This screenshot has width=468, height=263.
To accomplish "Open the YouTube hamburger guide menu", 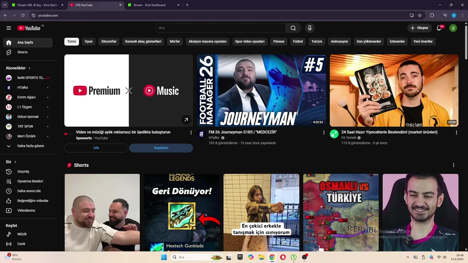I will coord(9,28).
